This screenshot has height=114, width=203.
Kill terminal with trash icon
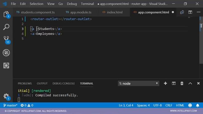[182, 83]
